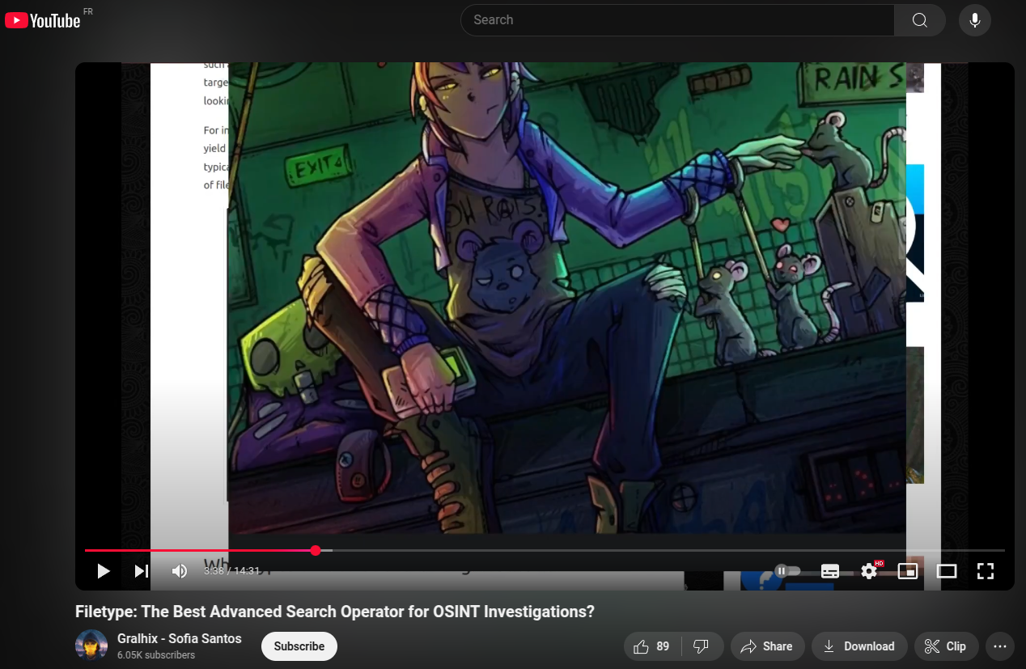Mute the video volume
1026x669 pixels.
click(x=180, y=571)
